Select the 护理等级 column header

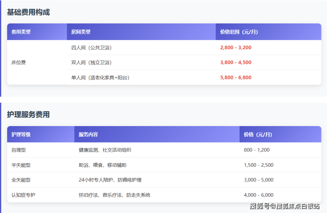[21, 135]
